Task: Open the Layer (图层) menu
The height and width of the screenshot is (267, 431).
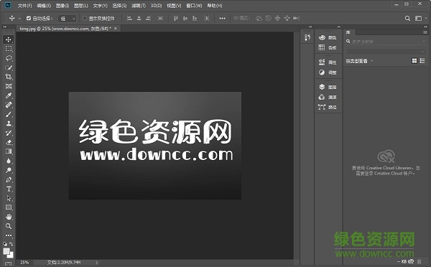Action: [x=80, y=6]
